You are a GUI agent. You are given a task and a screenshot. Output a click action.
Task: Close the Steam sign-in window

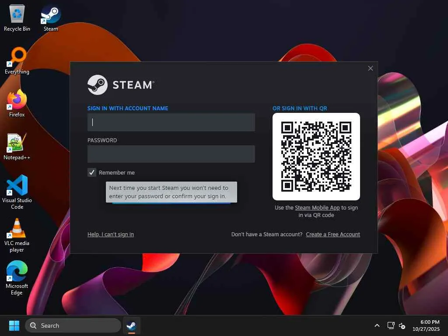pyautogui.click(x=370, y=68)
